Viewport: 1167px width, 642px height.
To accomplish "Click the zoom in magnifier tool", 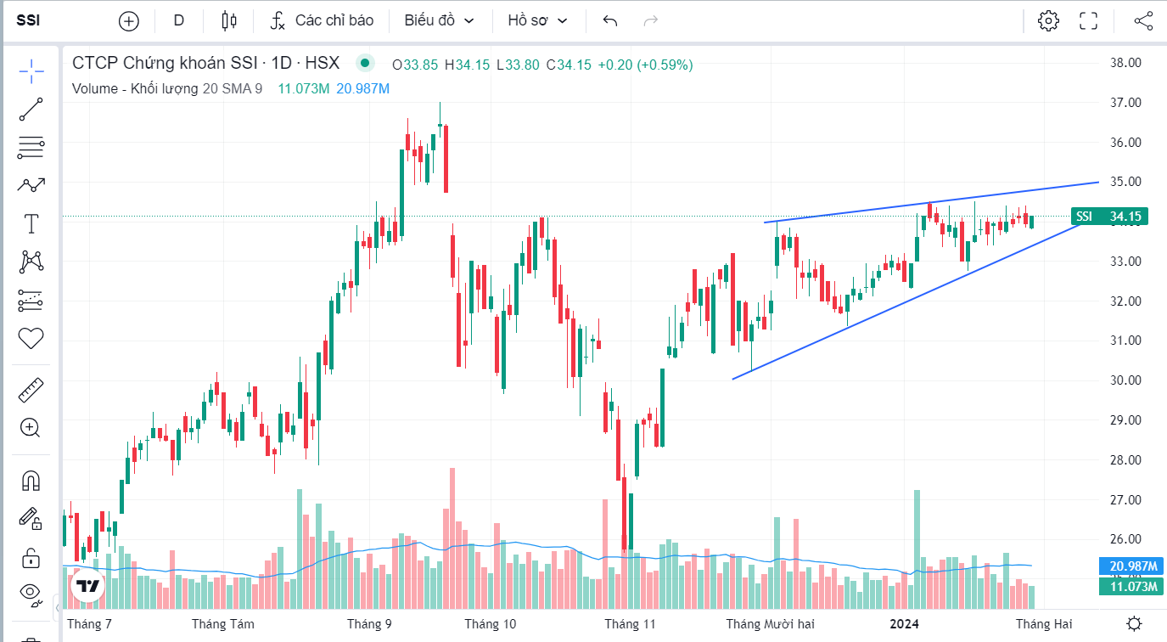I will coord(31,427).
